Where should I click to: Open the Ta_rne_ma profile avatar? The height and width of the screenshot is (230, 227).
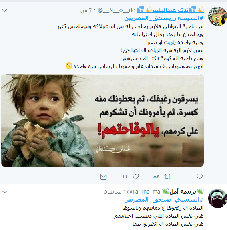217,198
